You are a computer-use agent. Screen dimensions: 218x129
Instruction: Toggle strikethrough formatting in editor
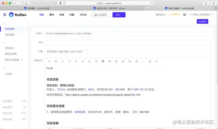[89, 61]
